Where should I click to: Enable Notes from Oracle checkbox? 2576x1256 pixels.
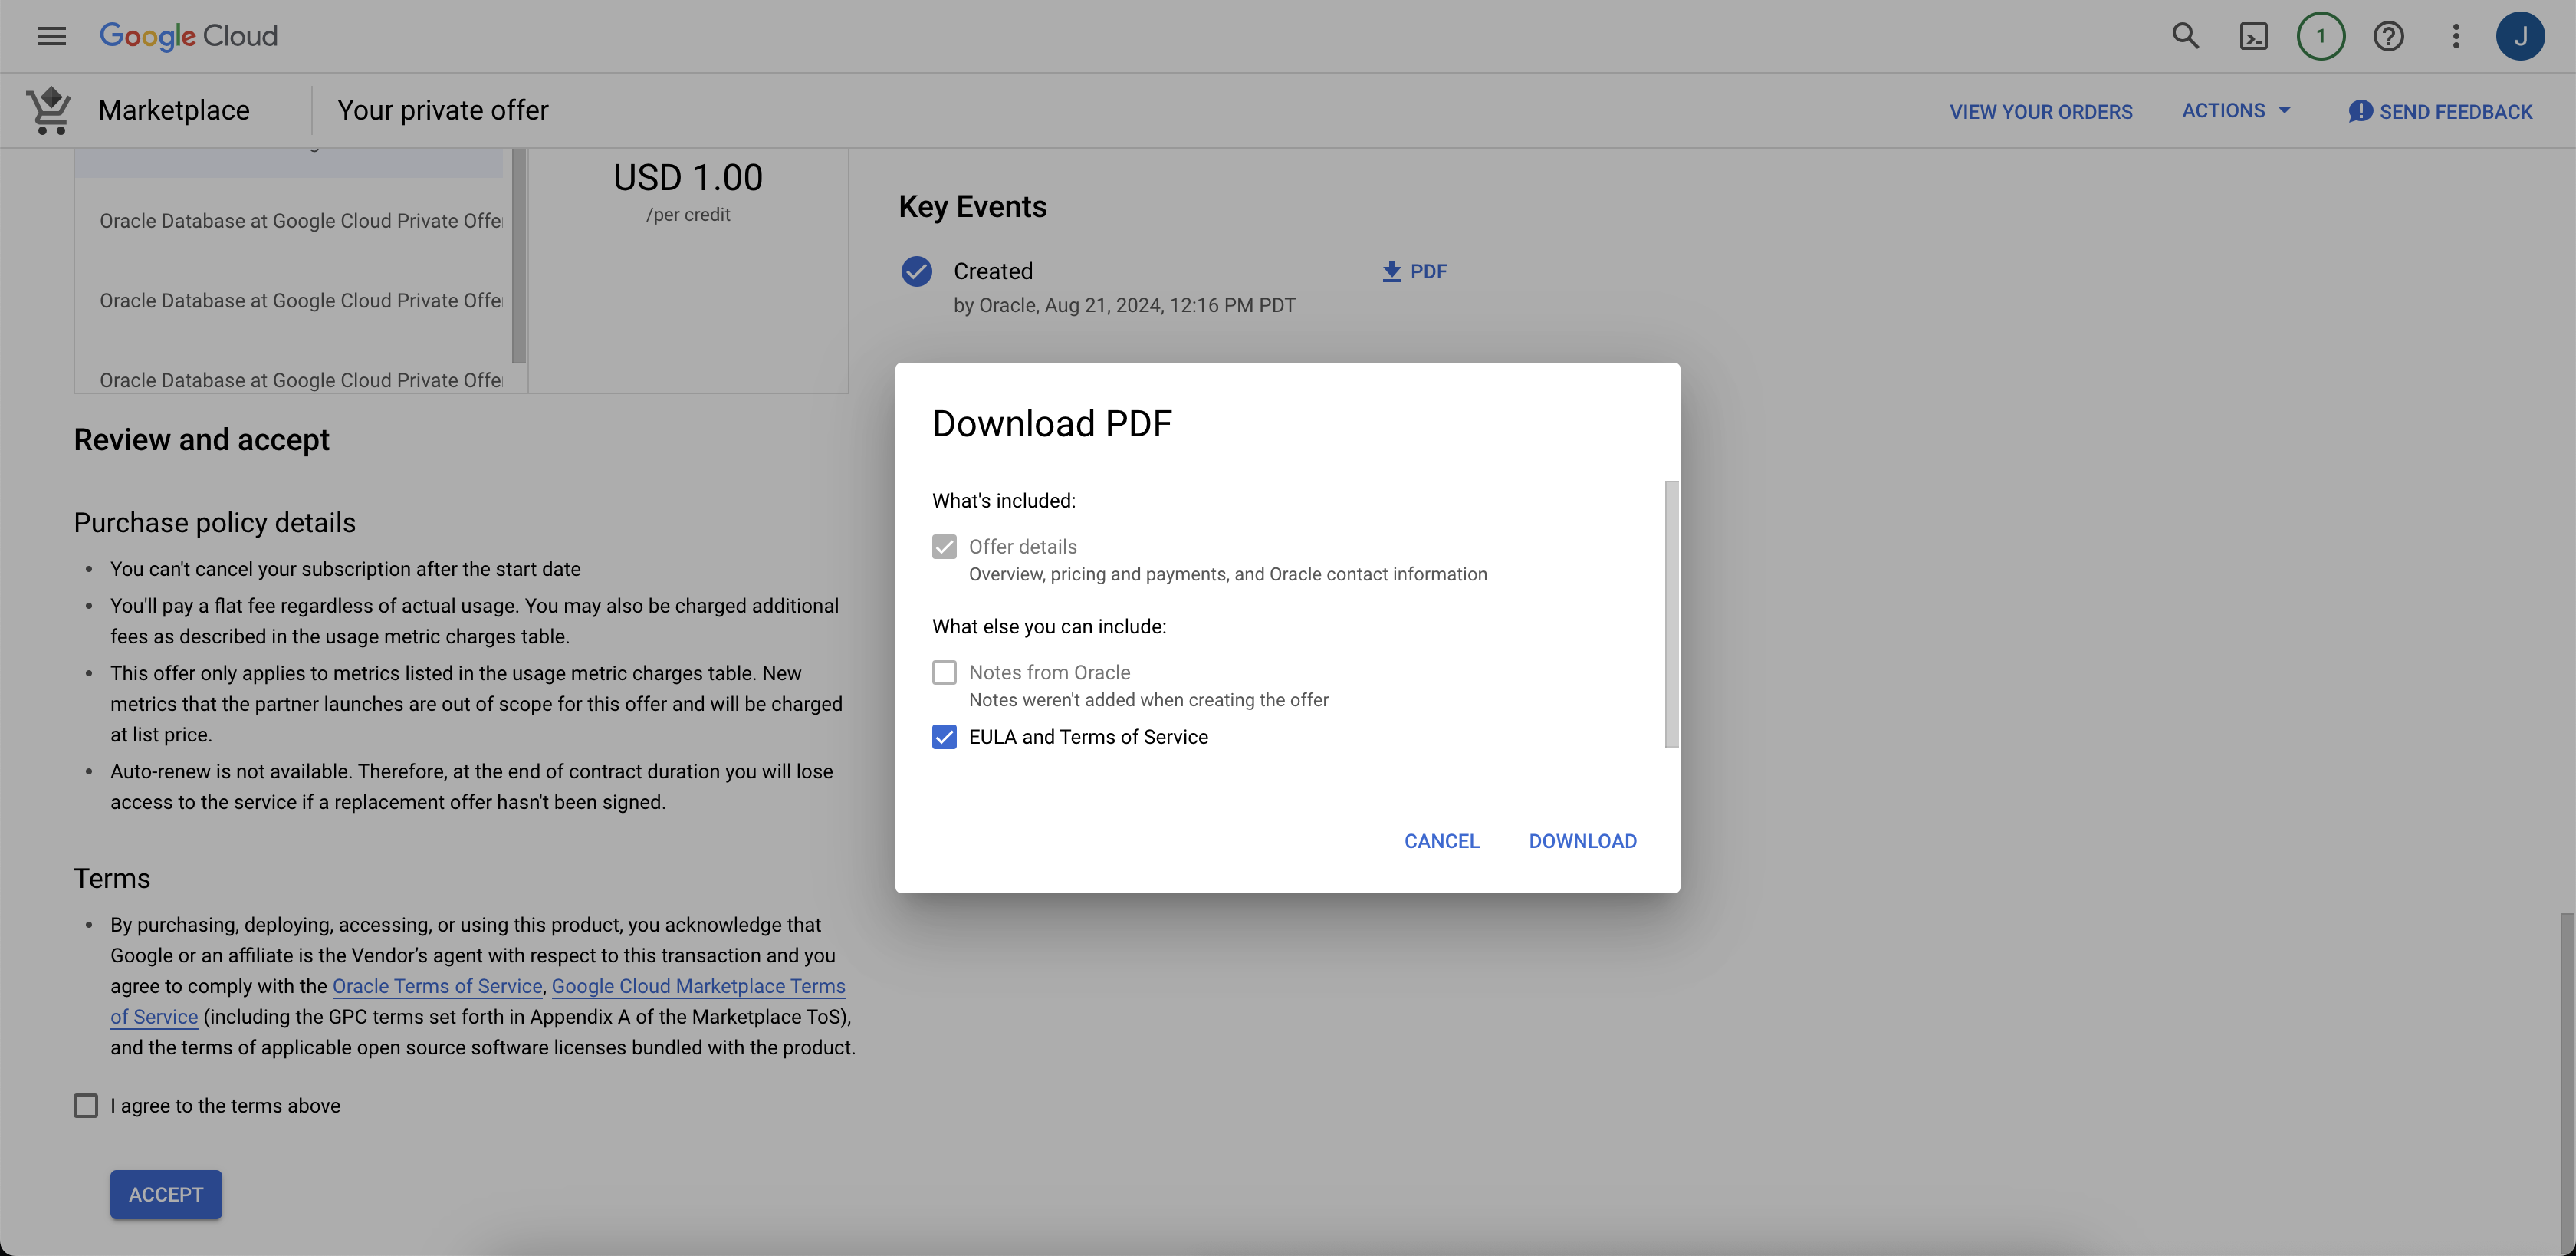click(944, 672)
